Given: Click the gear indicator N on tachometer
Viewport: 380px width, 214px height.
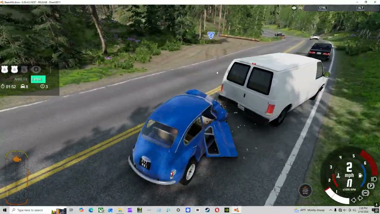Looking at the screenshot, I should pos(350,183).
